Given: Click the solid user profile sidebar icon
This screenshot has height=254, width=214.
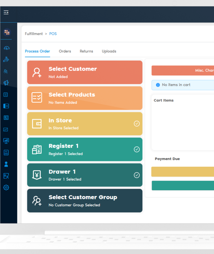Looking at the screenshot, I should coord(6,164).
